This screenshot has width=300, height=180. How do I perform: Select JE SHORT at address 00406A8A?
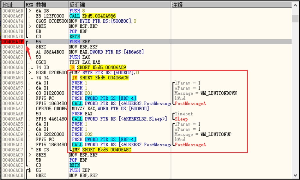[98, 67]
